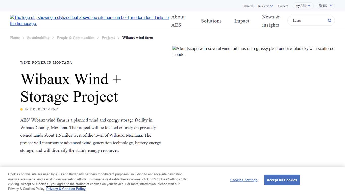Visit the Careers page

coord(248,6)
